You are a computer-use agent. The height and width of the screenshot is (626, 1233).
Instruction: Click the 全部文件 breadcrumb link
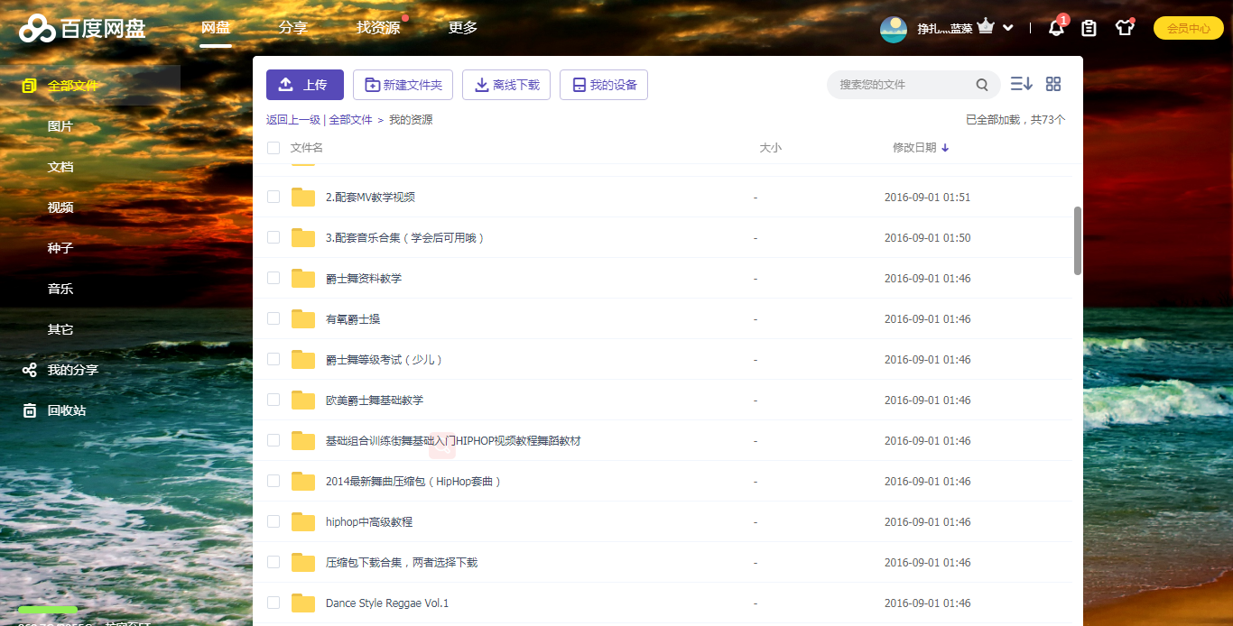click(x=351, y=119)
